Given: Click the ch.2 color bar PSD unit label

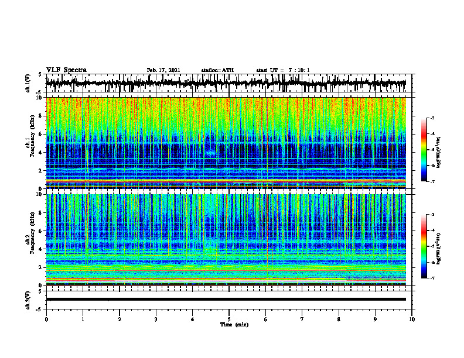Looking at the screenshot, I should [439, 249].
